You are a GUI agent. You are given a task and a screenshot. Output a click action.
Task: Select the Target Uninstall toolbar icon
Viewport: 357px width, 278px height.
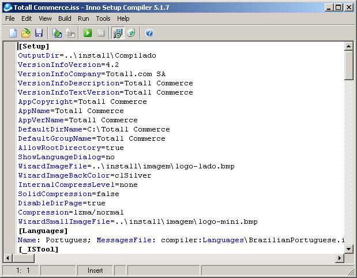click(x=131, y=33)
